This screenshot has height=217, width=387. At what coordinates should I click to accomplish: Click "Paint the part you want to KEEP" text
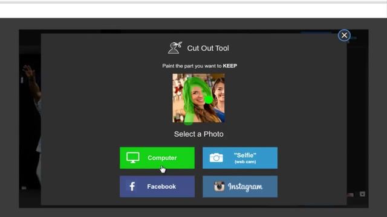point(200,66)
